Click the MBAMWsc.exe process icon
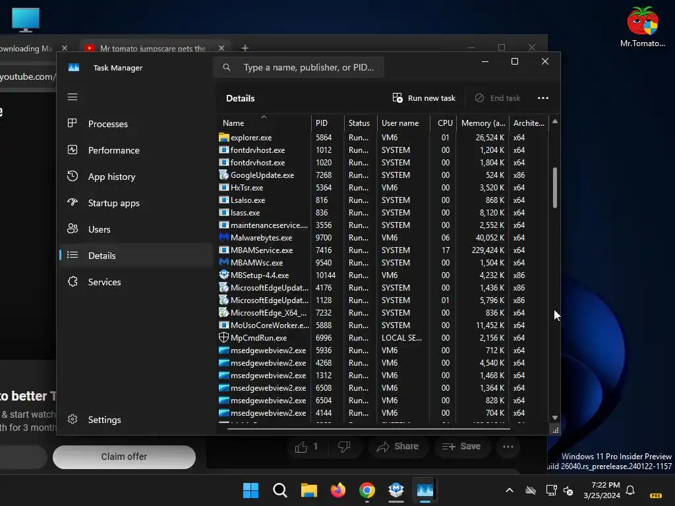This screenshot has height=506, width=675. coord(224,262)
